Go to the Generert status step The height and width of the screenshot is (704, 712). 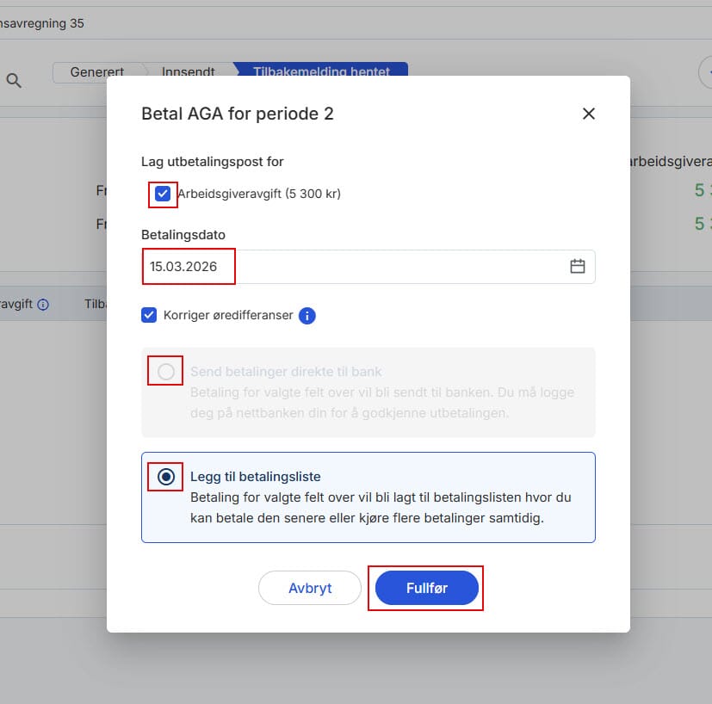click(x=98, y=72)
